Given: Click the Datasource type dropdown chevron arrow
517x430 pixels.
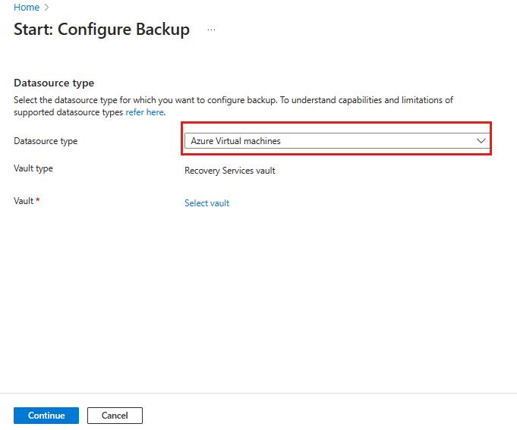Looking at the screenshot, I should click(x=480, y=141).
